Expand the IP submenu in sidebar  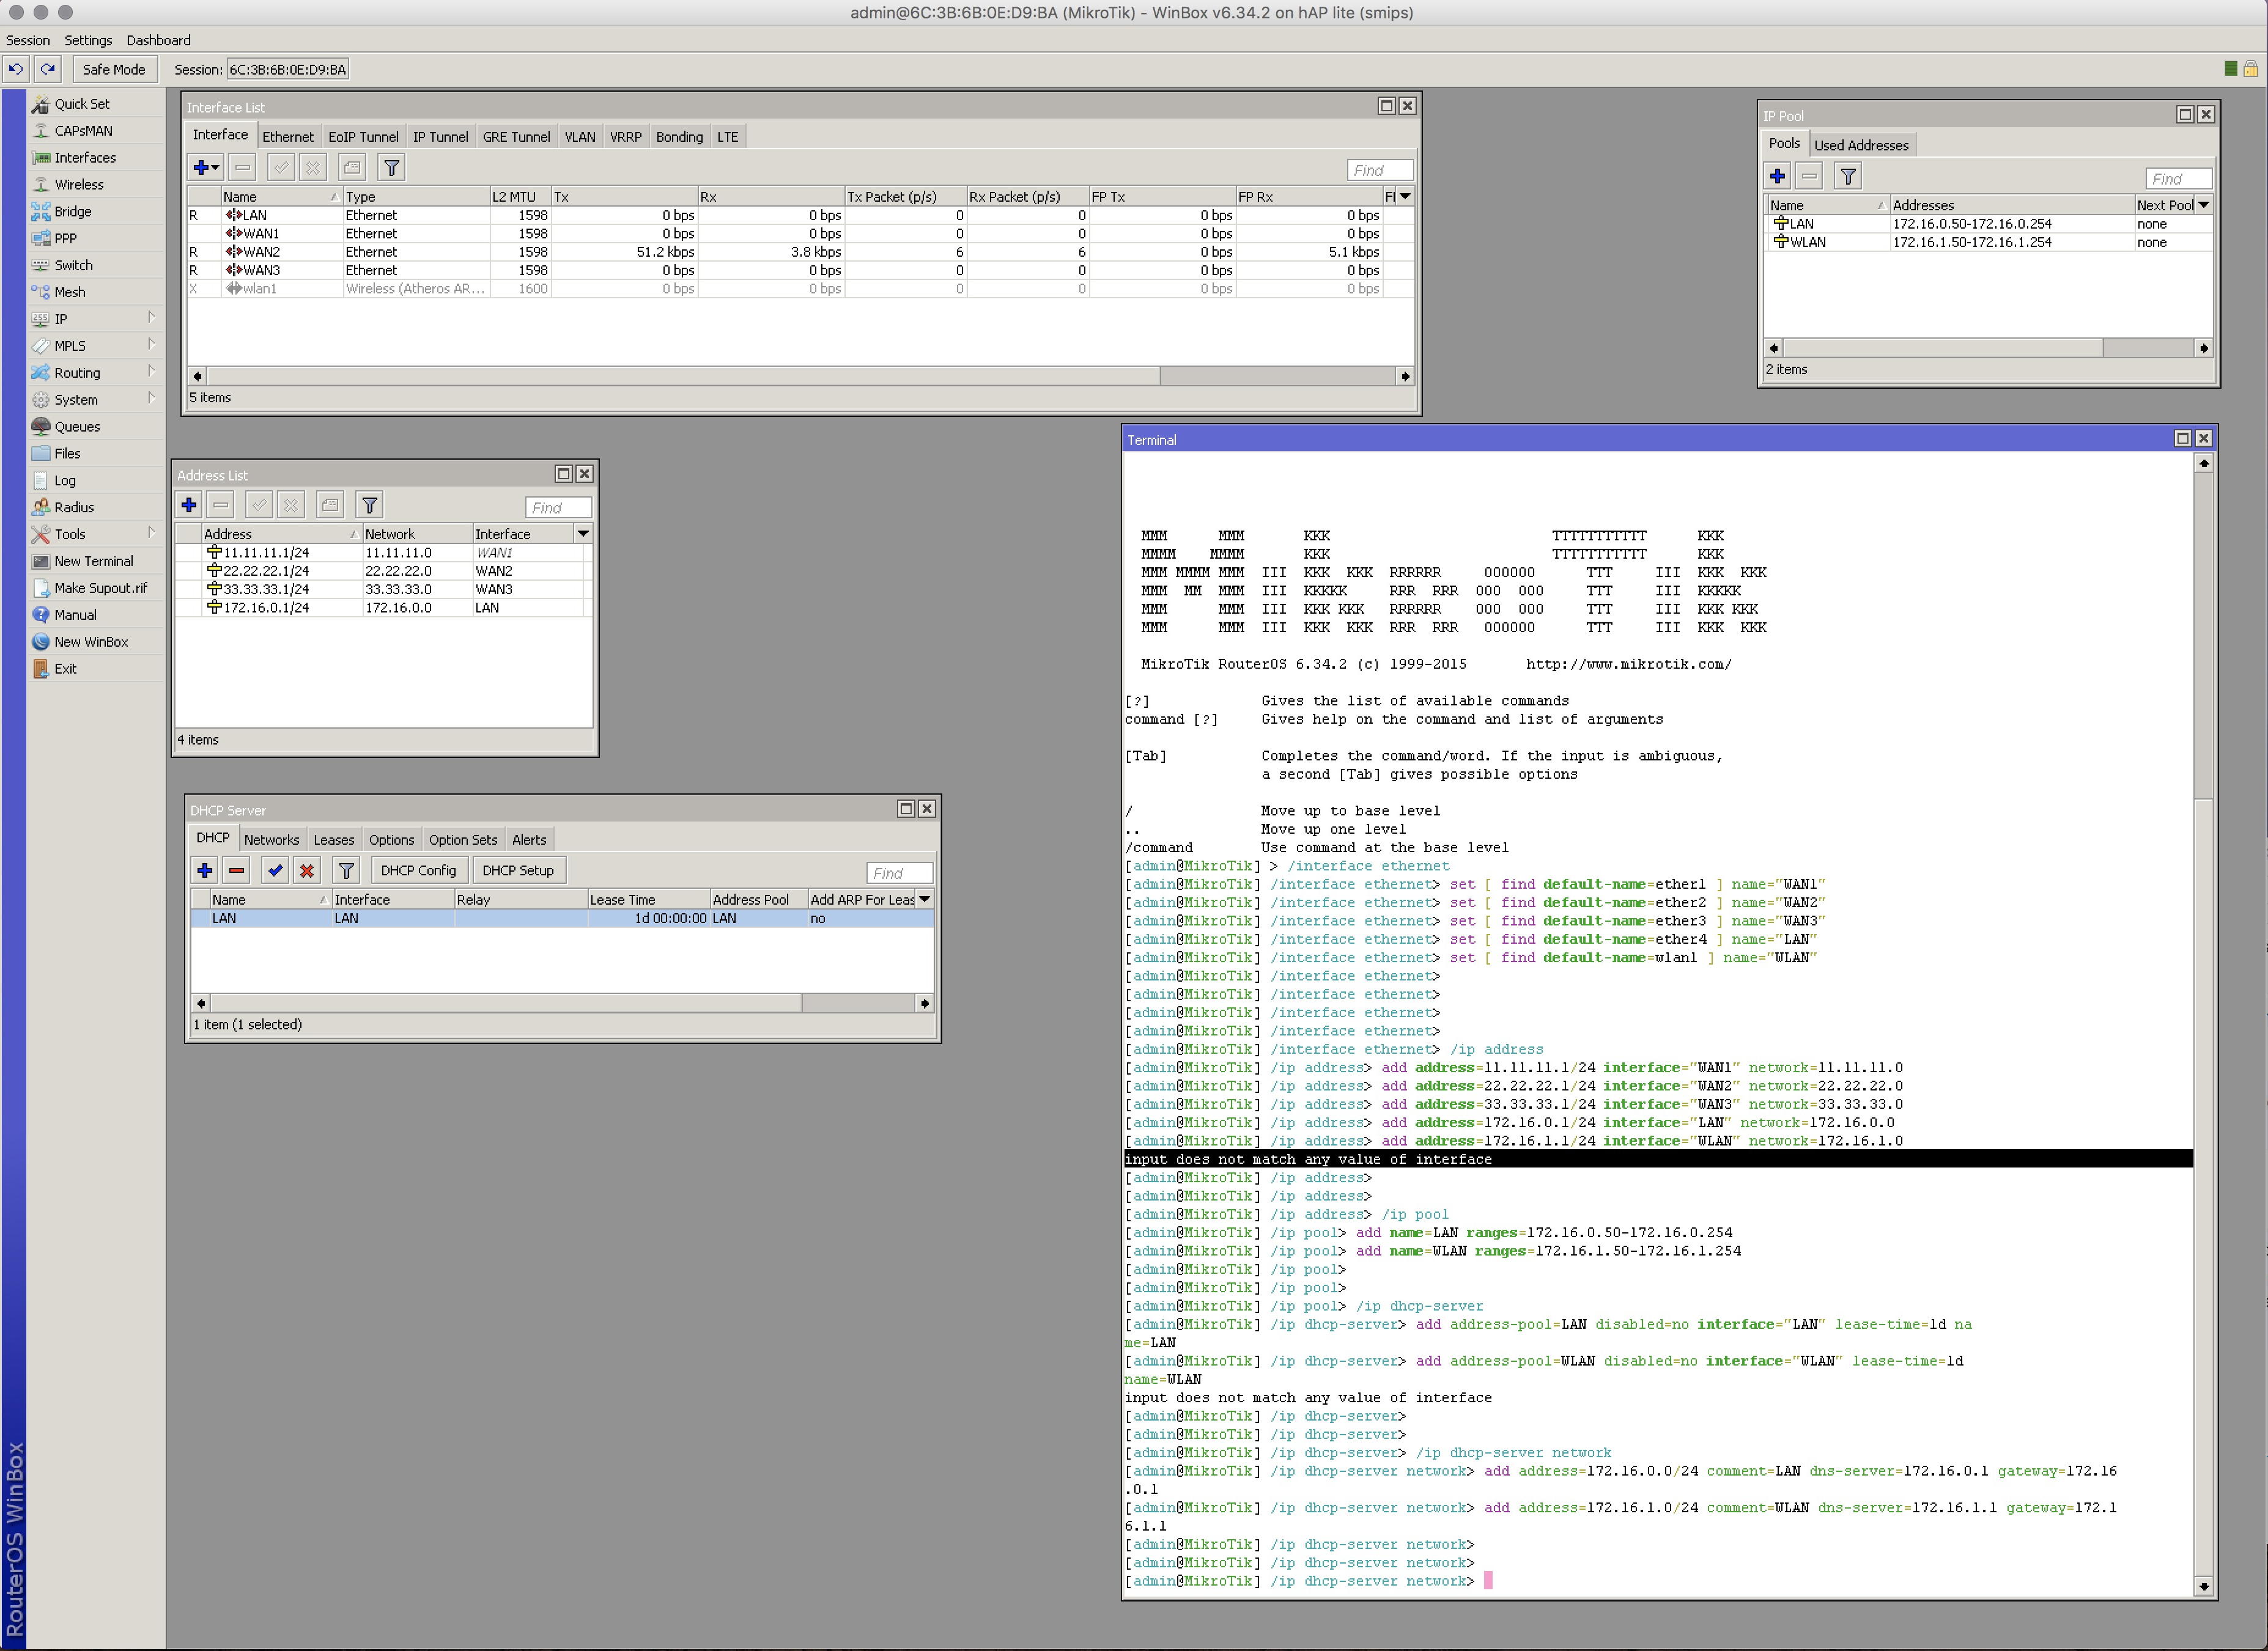point(60,319)
